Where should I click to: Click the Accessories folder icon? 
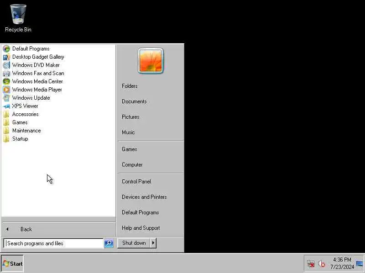tap(6, 114)
